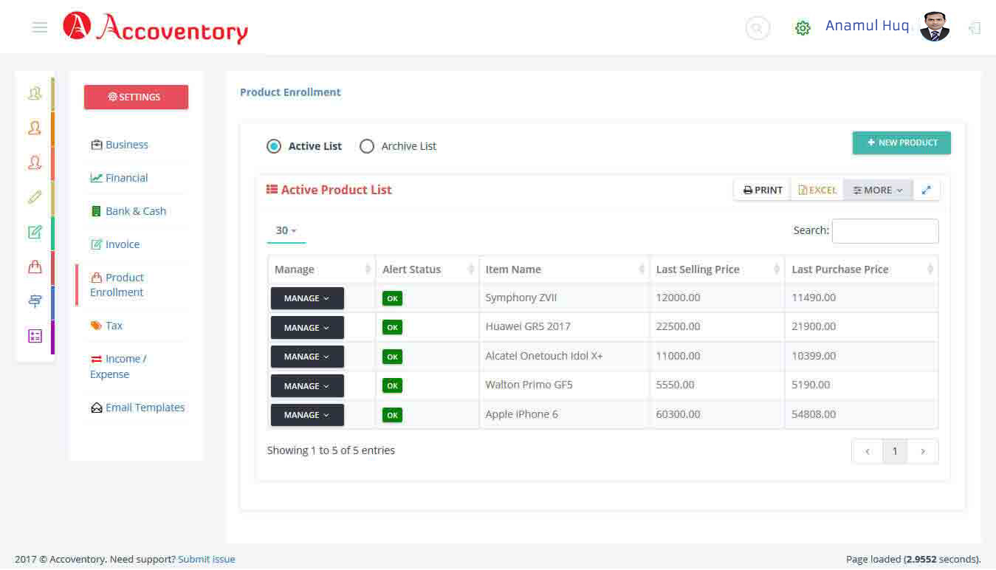
Task: Click the Accoventory logo
Action: point(156,27)
